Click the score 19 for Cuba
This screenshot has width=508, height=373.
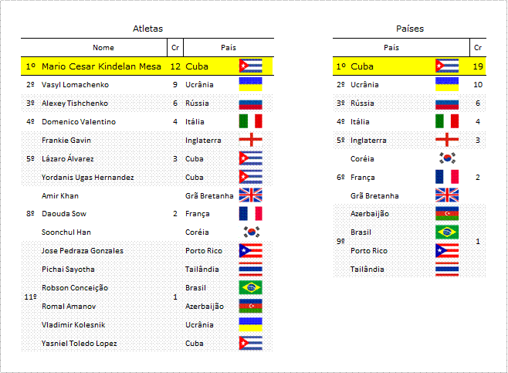pos(478,66)
